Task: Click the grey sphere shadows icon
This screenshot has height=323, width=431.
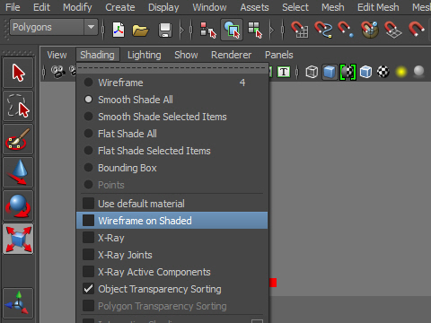Action: pyautogui.click(x=418, y=71)
